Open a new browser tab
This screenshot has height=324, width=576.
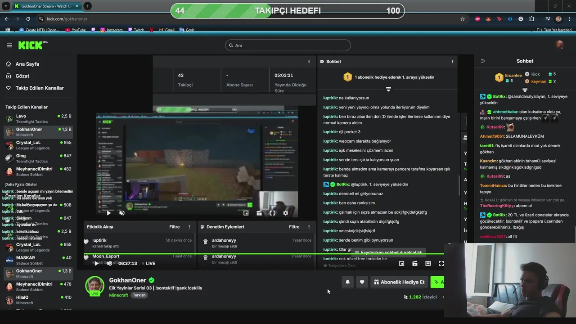point(87,6)
